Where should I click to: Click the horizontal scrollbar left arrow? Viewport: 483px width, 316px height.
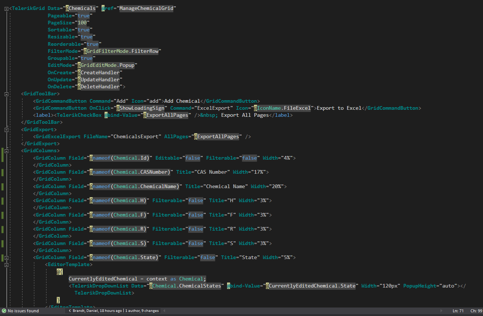pyautogui.click(x=164, y=311)
